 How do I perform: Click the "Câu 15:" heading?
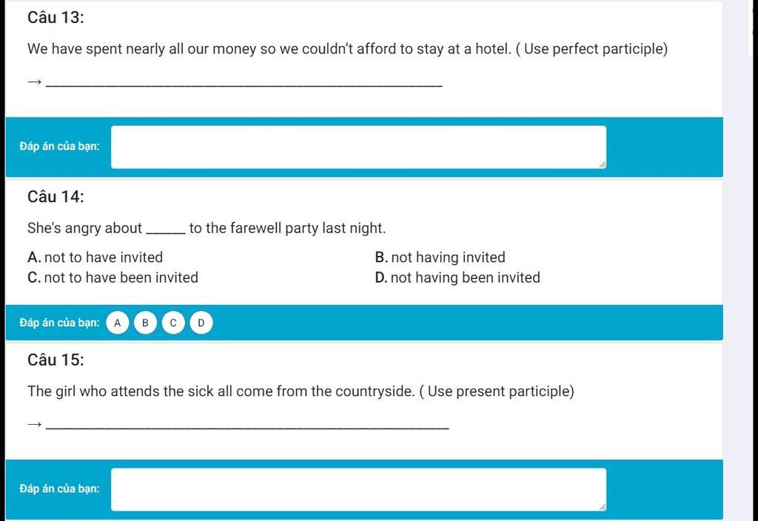pos(56,360)
